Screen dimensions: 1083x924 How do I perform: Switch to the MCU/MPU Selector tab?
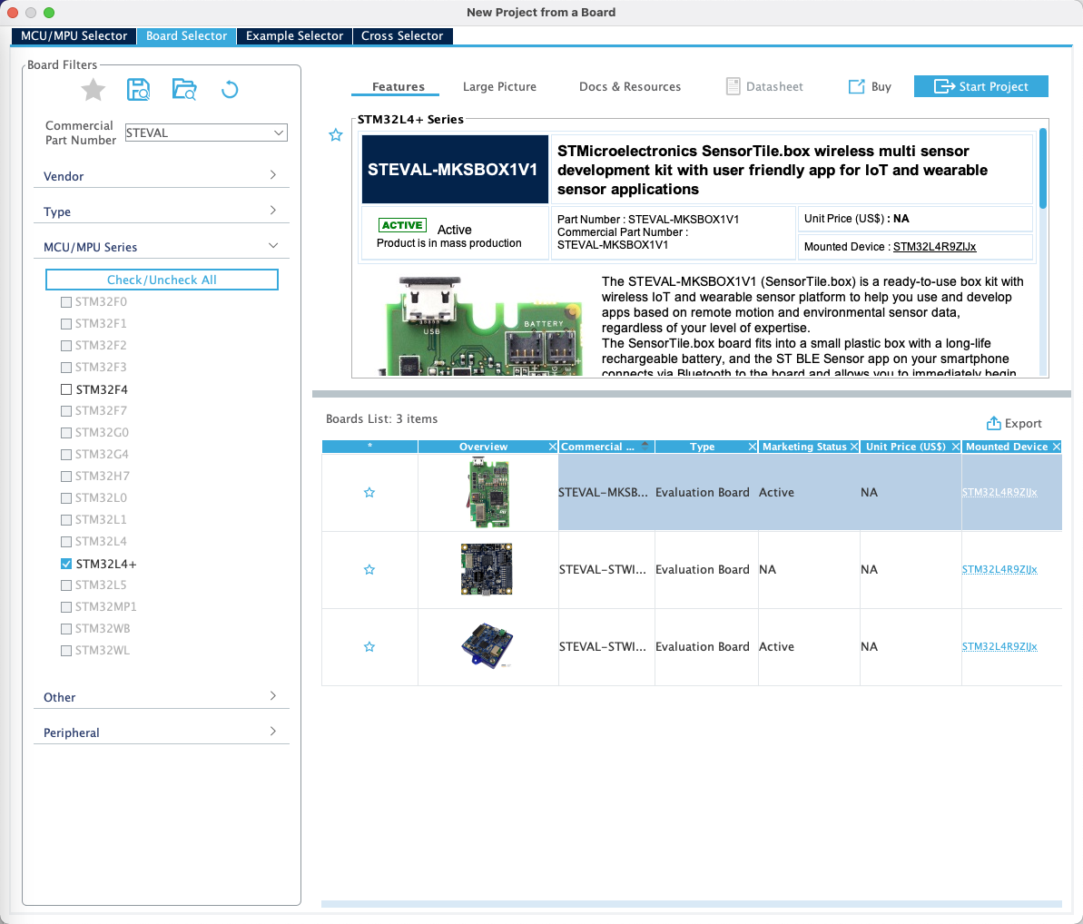pyautogui.click(x=74, y=36)
